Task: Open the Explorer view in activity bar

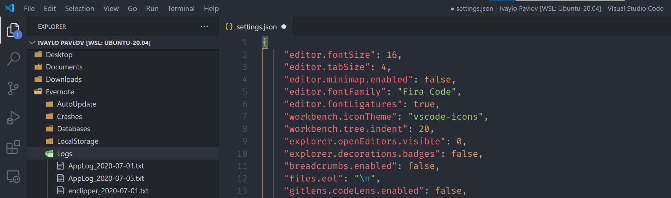Action: point(14,30)
